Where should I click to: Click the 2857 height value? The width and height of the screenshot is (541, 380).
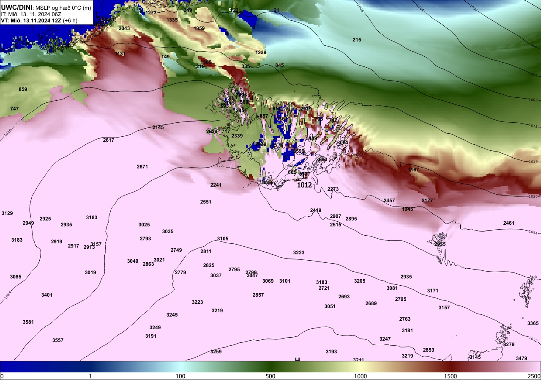(258, 295)
